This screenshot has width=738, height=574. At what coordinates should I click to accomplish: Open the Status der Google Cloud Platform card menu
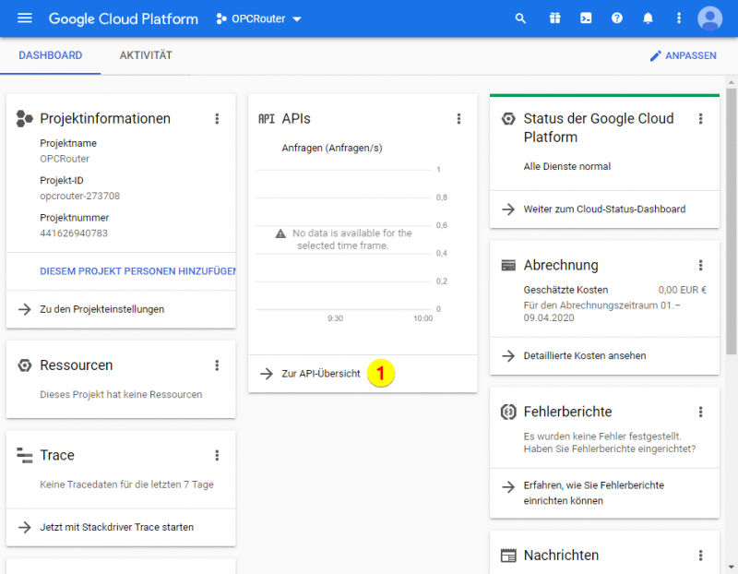[702, 118]
